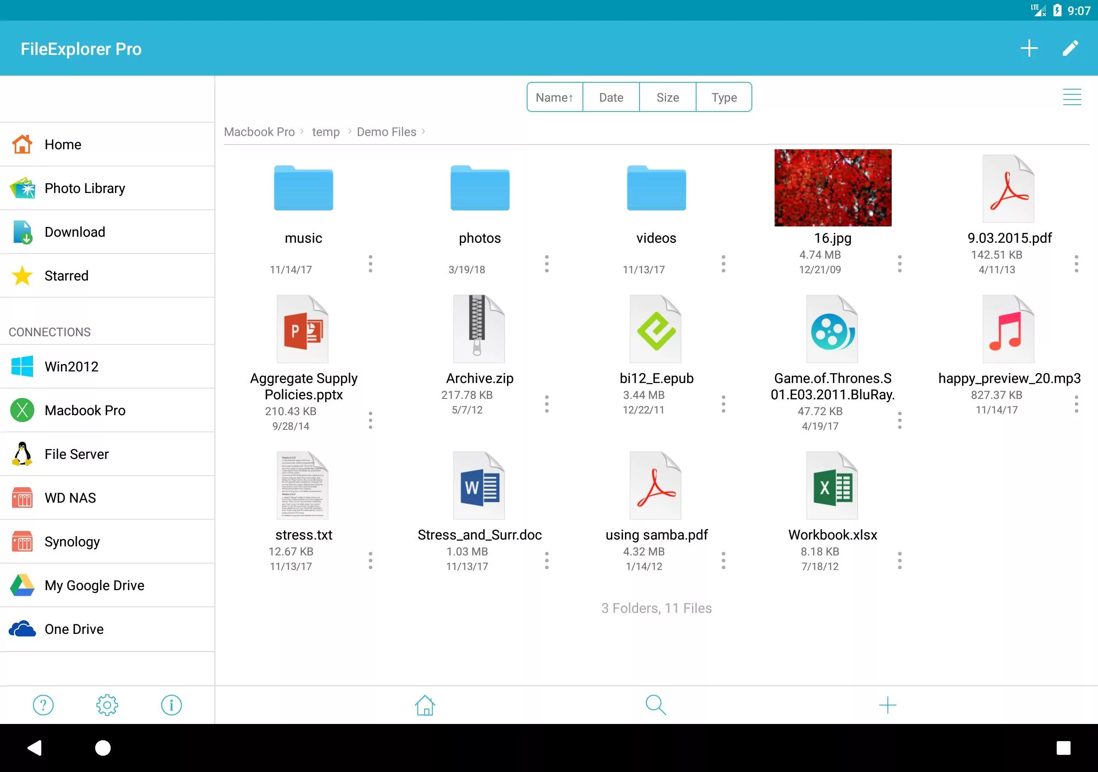This screenshot has width=1098, height=772.
Task: Sort files by Name ascending
Action: pos(555,98)
